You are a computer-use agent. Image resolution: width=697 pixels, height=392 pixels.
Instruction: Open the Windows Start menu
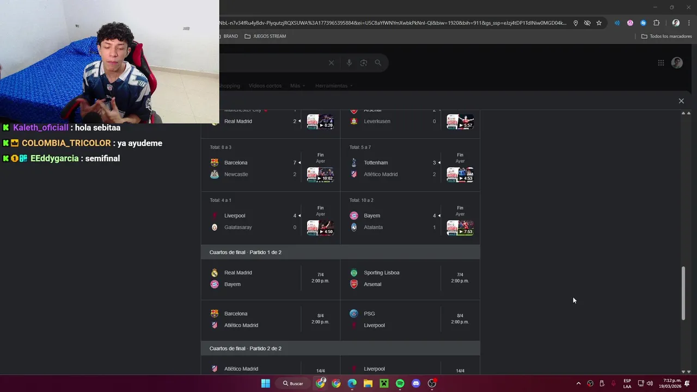tap(265, 383)
